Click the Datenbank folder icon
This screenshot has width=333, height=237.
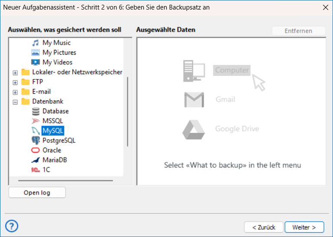coord(26,102)
